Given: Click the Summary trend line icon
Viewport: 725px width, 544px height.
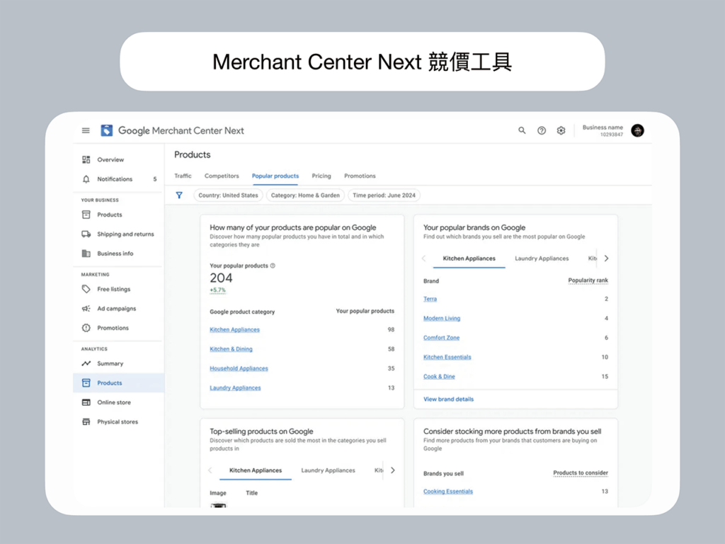Looking at the screenshot, I should [86, 363].
